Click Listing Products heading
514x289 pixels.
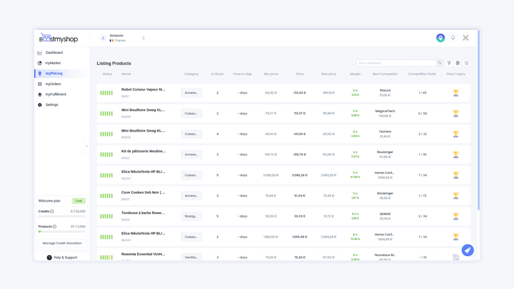coord(114,63)
